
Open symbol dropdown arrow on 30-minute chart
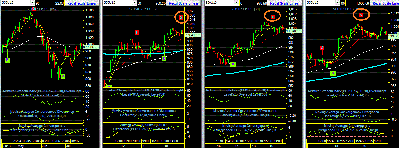(236, 3)
